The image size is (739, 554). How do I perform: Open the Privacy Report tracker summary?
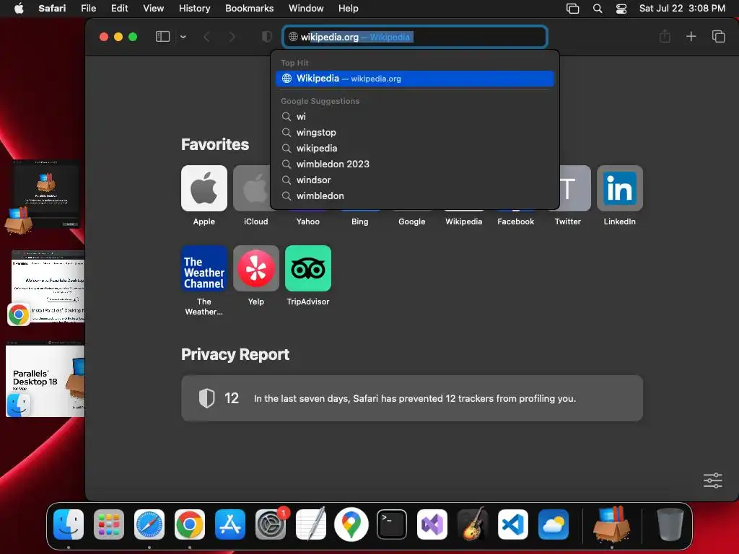point(412,398)
